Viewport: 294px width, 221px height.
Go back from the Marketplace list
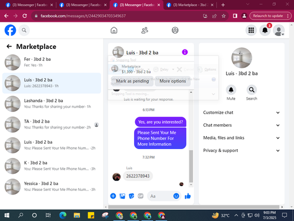pyautogui.click(x=9, y=47)
